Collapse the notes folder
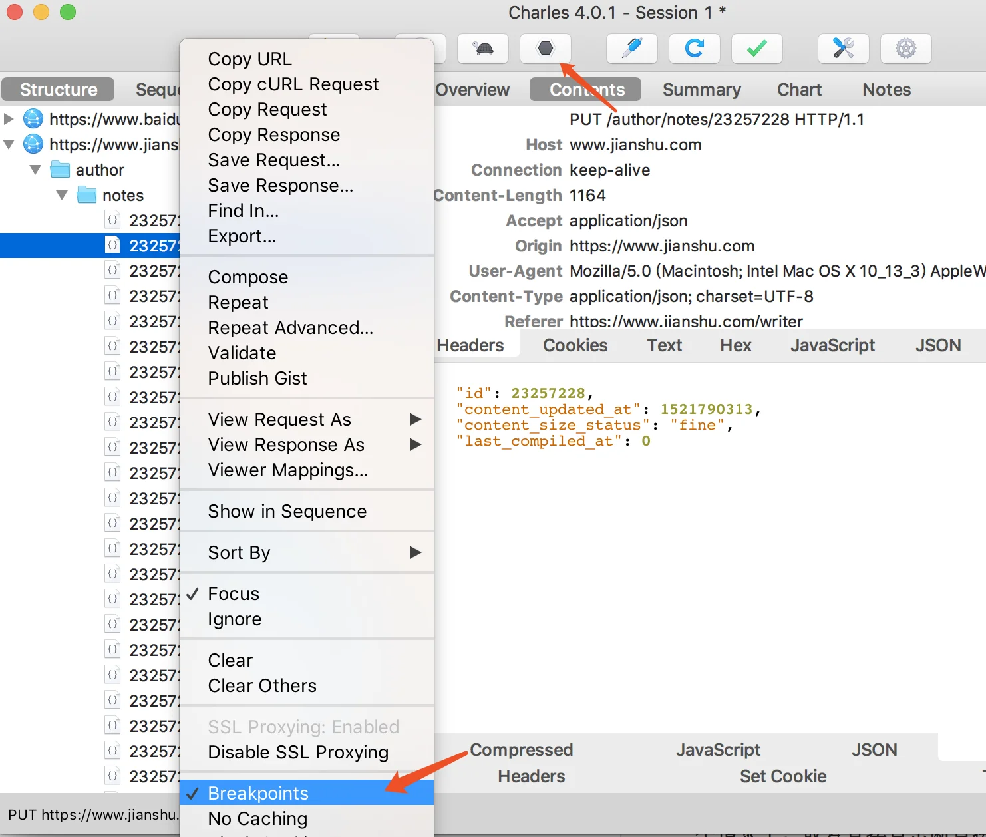Screen dimensions: 986x837 [62, 195]
